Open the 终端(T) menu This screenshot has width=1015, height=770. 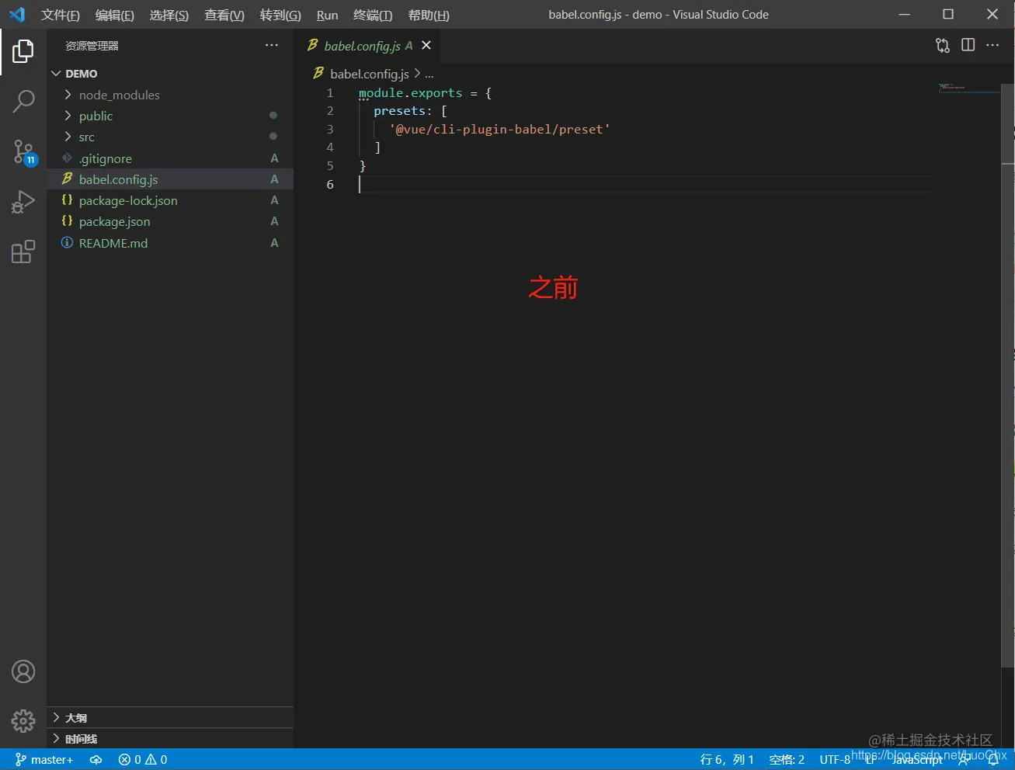pyautogui.click(x=373, y=15)
